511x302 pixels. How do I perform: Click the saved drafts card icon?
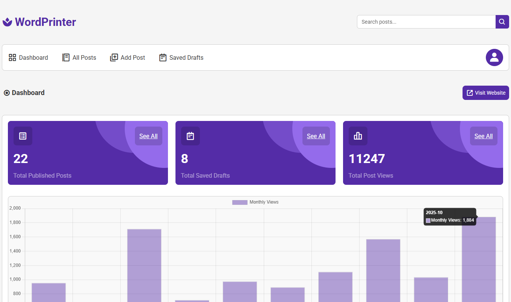pos(190,136)
